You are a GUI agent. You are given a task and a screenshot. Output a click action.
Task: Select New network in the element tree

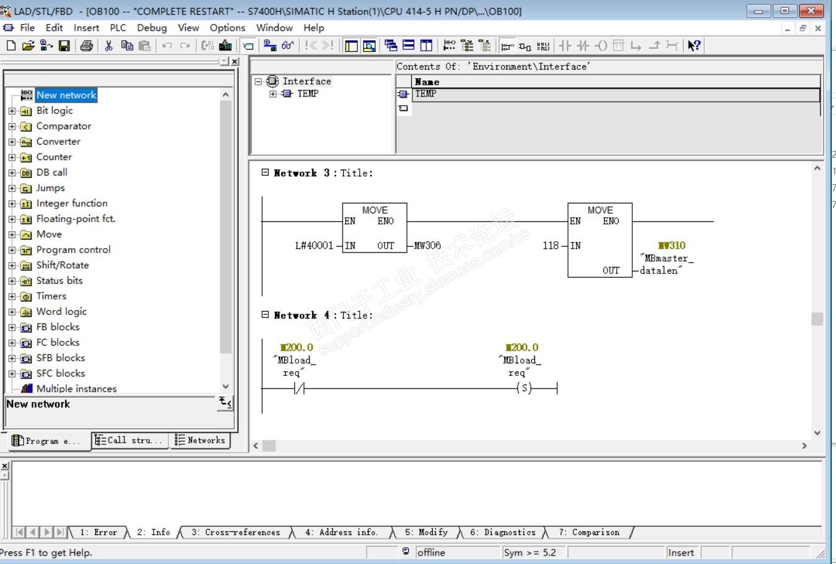[x=66, y=95]
